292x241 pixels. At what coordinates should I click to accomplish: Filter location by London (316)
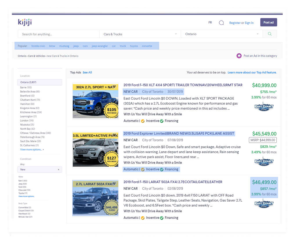(27, 121)
